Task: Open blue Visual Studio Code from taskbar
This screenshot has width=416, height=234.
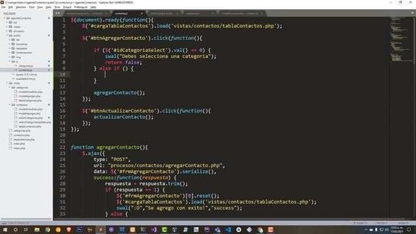Action: tap(228, 229)
